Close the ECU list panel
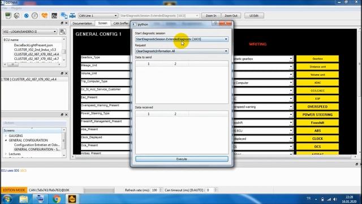The image size is (362, 204). [66, 23]
